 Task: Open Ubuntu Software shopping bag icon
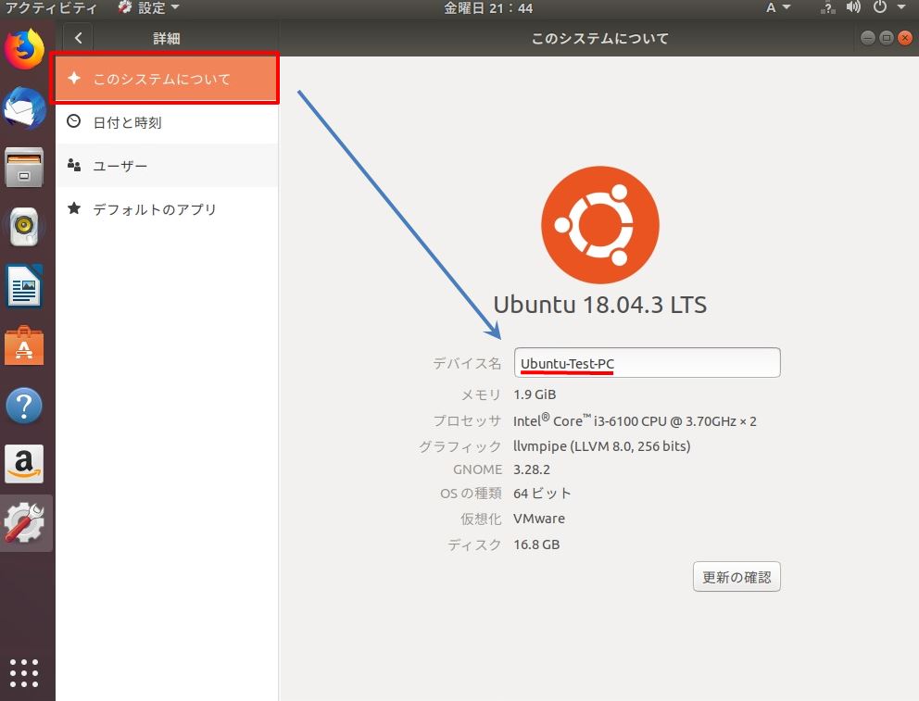(25, 346)
